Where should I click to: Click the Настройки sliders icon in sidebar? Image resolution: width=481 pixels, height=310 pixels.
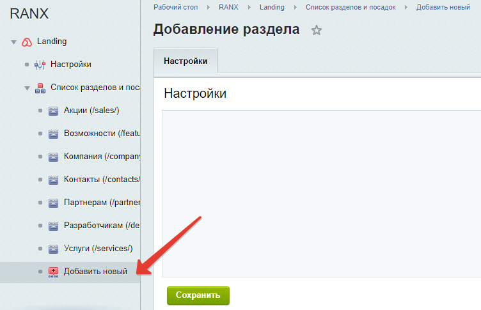click(x=40, y=65)
